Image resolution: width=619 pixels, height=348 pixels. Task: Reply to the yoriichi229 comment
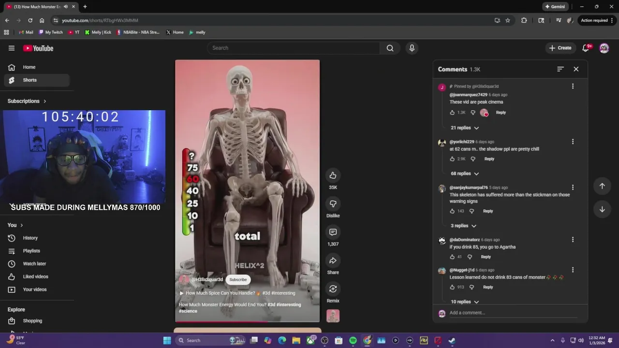coord(489,159)
